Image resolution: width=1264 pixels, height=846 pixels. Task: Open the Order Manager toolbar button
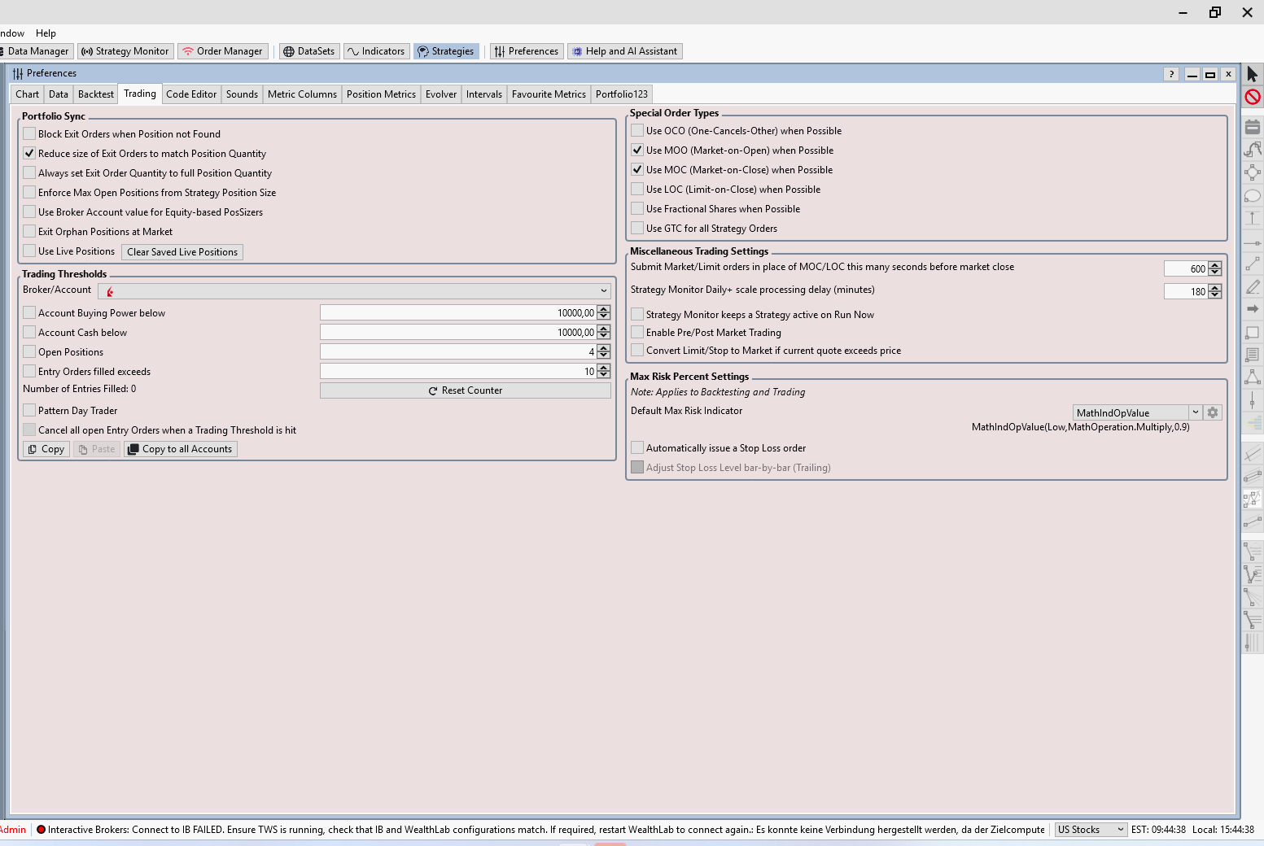pos(222,51)
